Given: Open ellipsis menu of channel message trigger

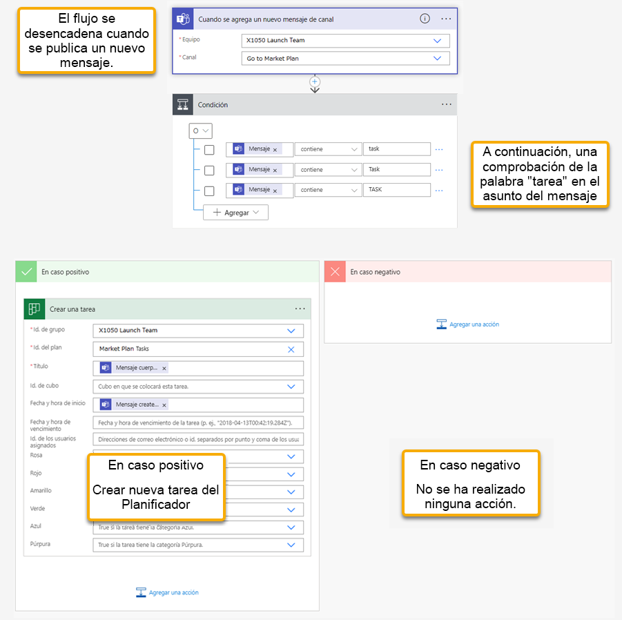Looking at the screenshot, I should (446, 19).
